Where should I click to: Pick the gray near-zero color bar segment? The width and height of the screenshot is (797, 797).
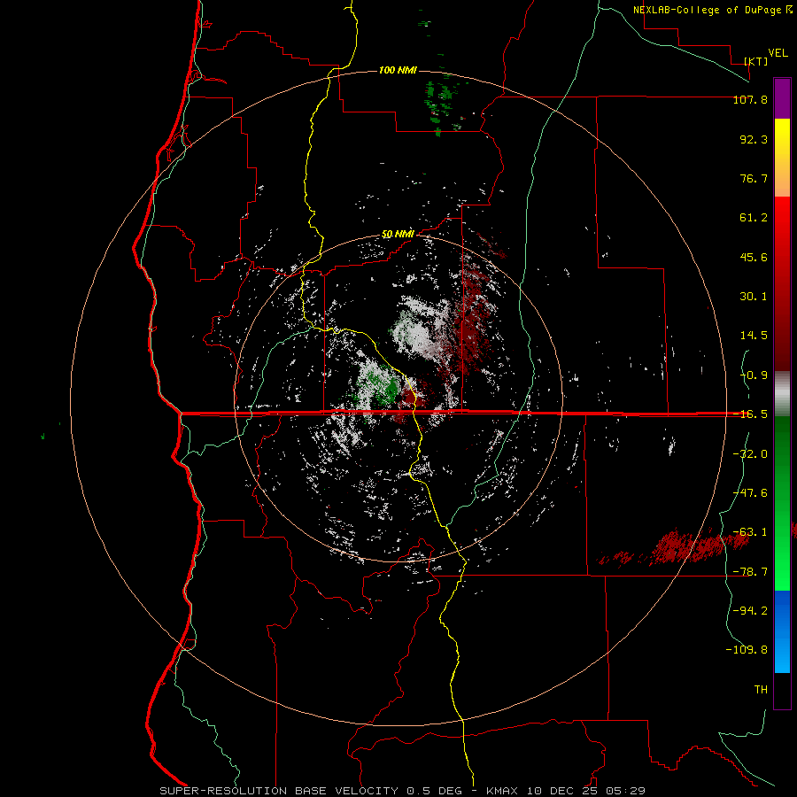click(782, 393)
